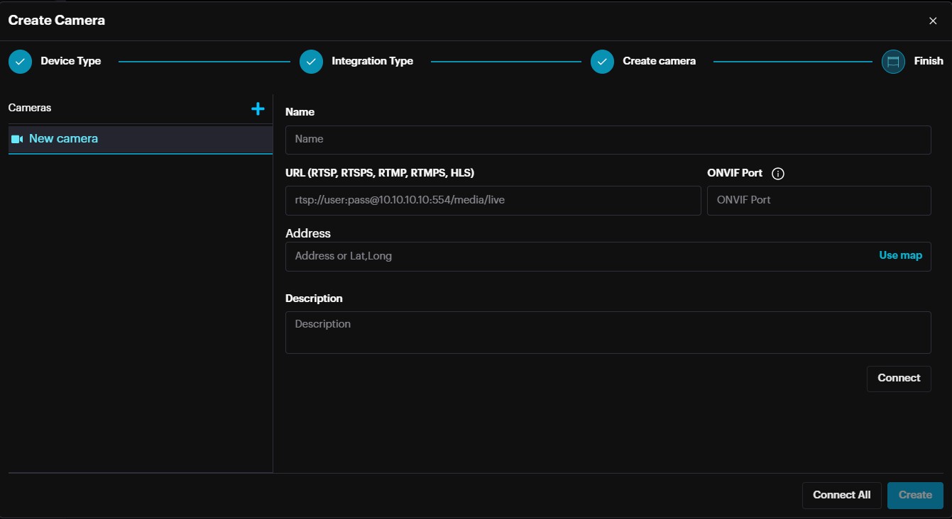
Task: Click the plus icon to add a camera
Action: tap(258, 108)
